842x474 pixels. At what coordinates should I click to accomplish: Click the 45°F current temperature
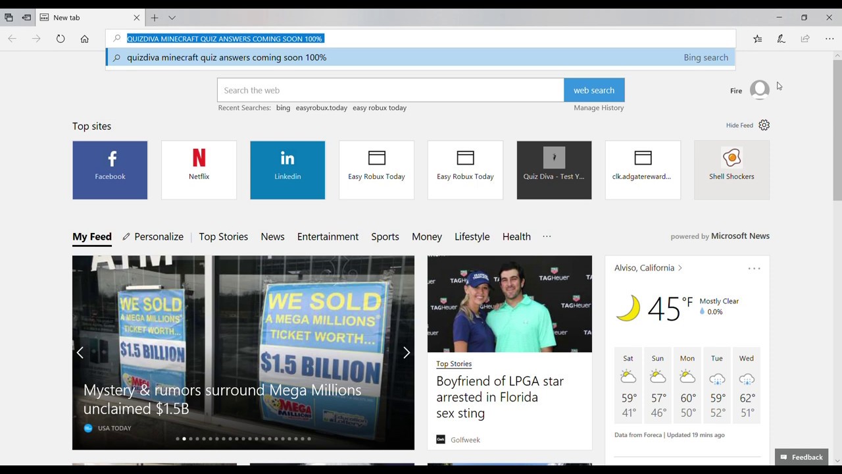click(670, 308)
